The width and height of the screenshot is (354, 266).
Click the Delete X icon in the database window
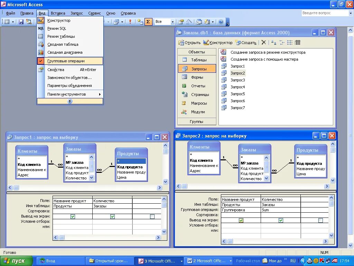(x=263, y=42)
